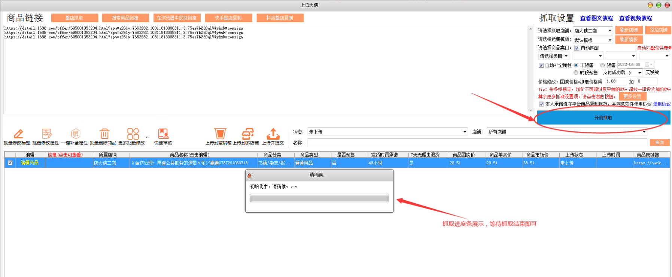Select 时段预售 radio button

click(x=576, y=73)
